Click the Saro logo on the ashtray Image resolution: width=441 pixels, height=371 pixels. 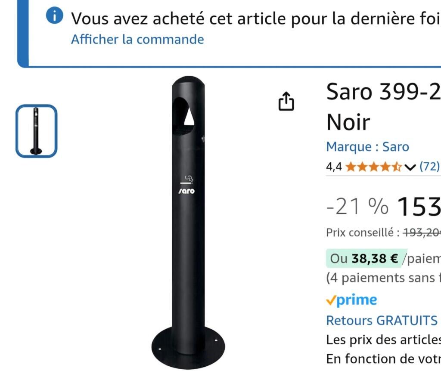point(187,191)
